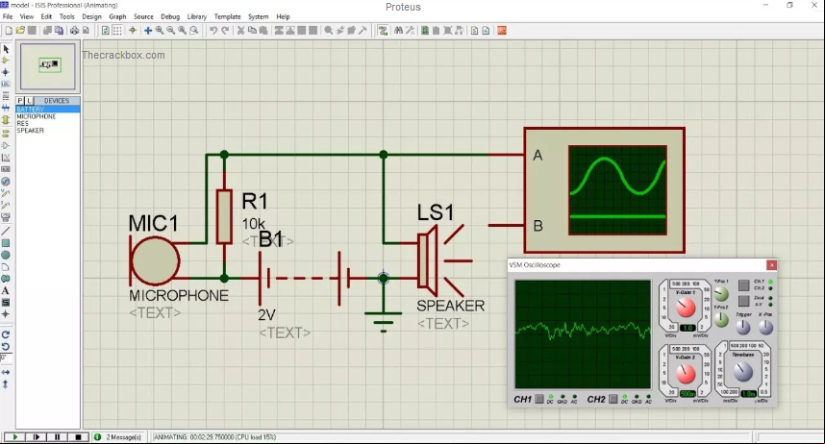
Task: Turn the Y-Gain 1 red knob
Action: pyautogui.click(x=685, y=308)
